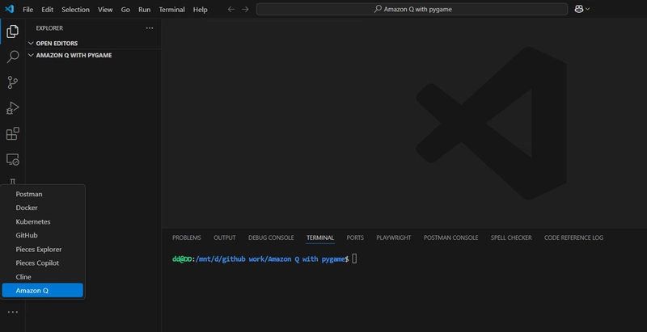Open the View menu
This screenshot has width=647, height=332.
click(105, 10)
